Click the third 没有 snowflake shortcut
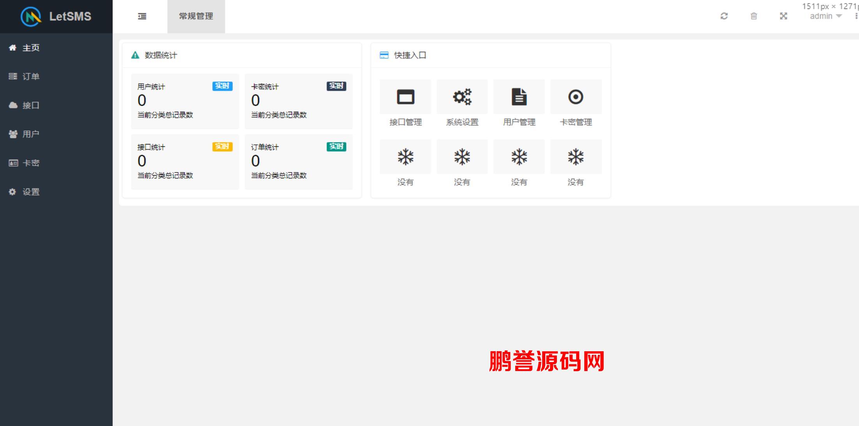Image resolution: width=859 pixels, height=426 pixels. [519, 157]
